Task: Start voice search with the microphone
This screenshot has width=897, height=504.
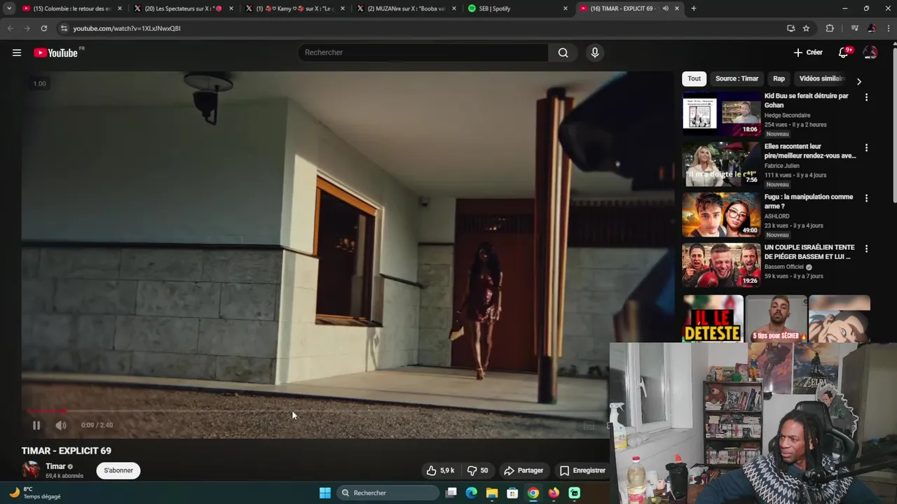Action: coord(595,52)
